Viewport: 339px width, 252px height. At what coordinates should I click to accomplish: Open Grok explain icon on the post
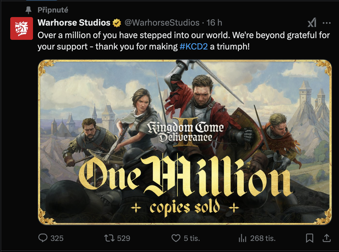click(x=312, y=23)
